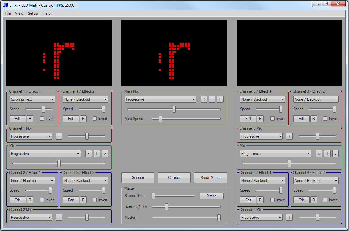Open the Scrolling Text effect dropdown
This screenshot has width=349, height=231.
coord(32,99)
